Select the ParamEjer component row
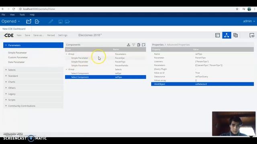 point(105,58)
